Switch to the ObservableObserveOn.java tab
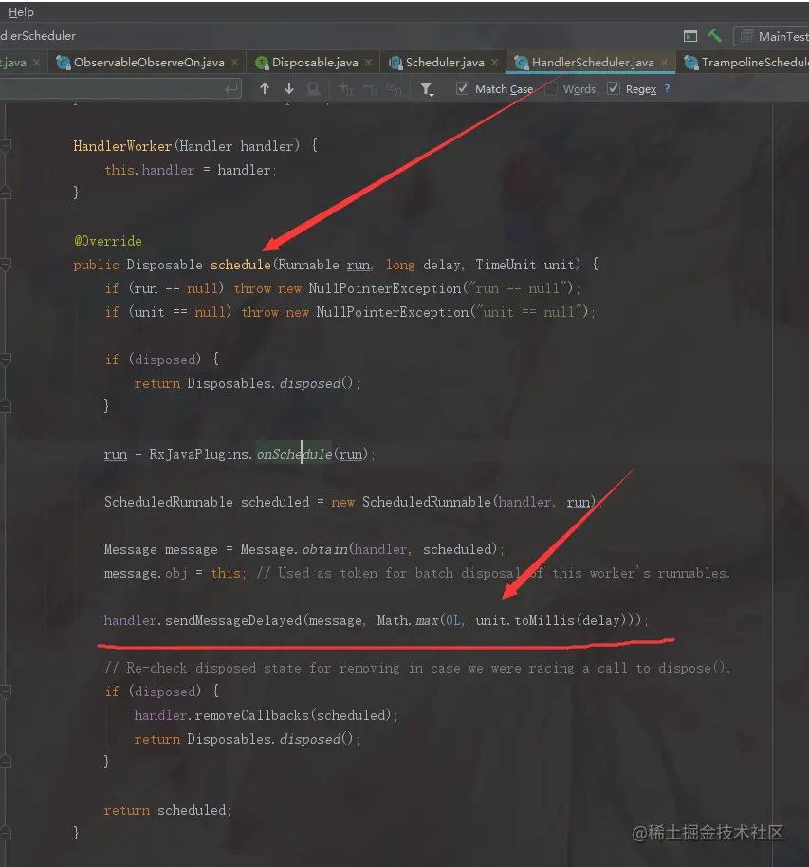The width and height of the screenshot is (809, 867). coord(149,63)
